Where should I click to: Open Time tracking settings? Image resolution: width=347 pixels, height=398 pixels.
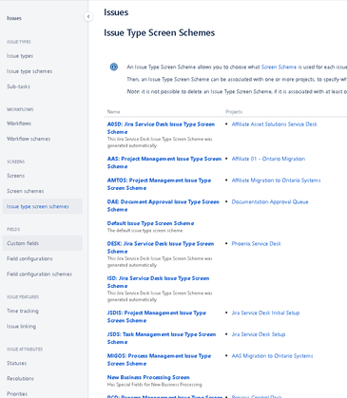click(x=23, y=311)
